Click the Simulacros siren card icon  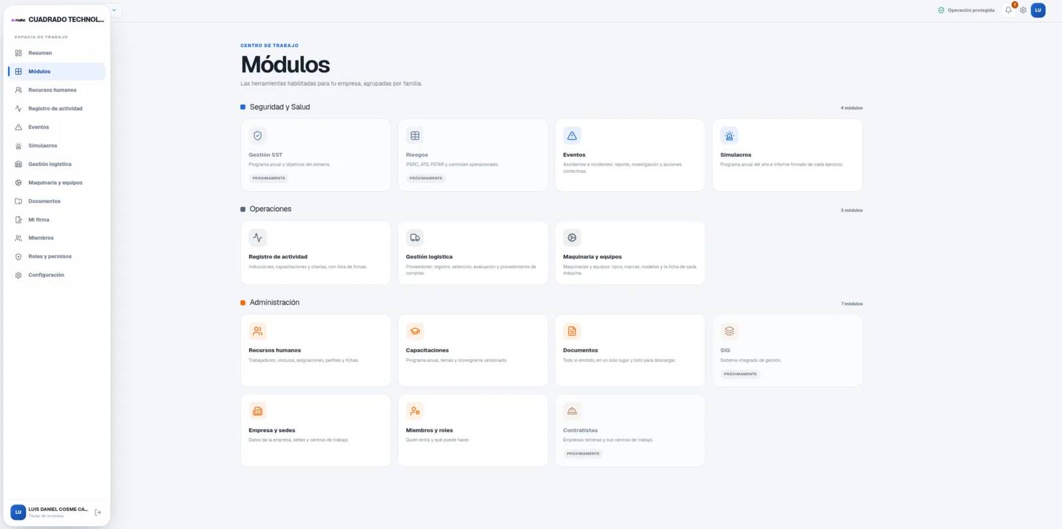[x=729, y=135]
